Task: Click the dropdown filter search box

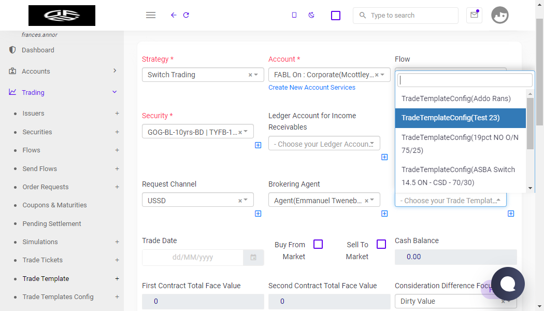Action: [465, 80]
